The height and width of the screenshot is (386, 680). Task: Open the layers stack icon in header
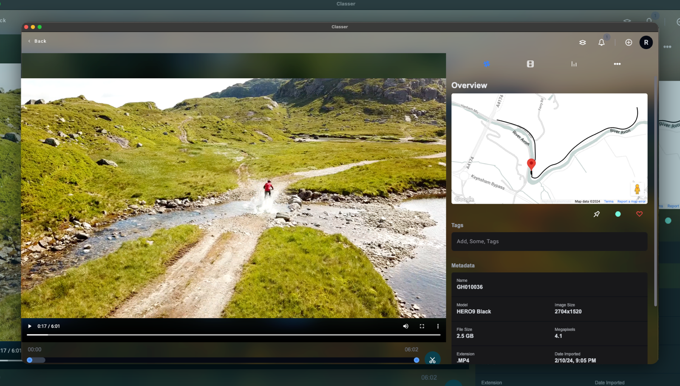pyautogui.click(x=582, y=43)
